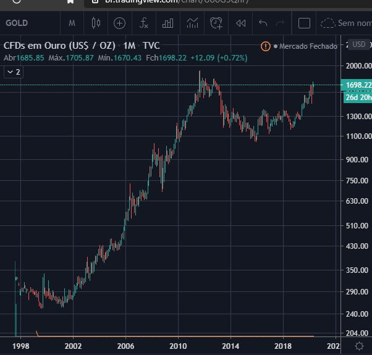Create an alert with the alarm clock icon
Image resolution: width=372 pixels, height=355 pixels.
(x=216, y=23)
